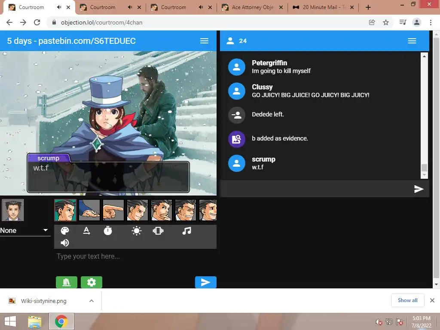Open the music note icon
The image size is (440, 330).
coord(186,231)
